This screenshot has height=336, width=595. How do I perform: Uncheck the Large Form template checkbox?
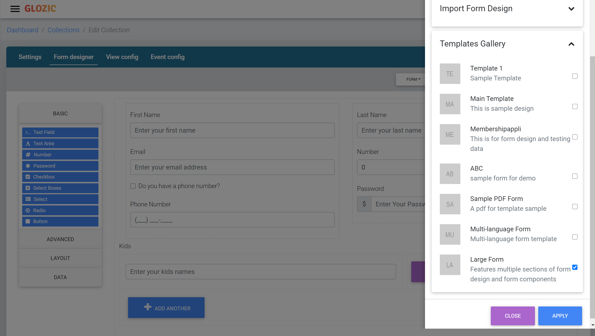[x=575, y=267]
